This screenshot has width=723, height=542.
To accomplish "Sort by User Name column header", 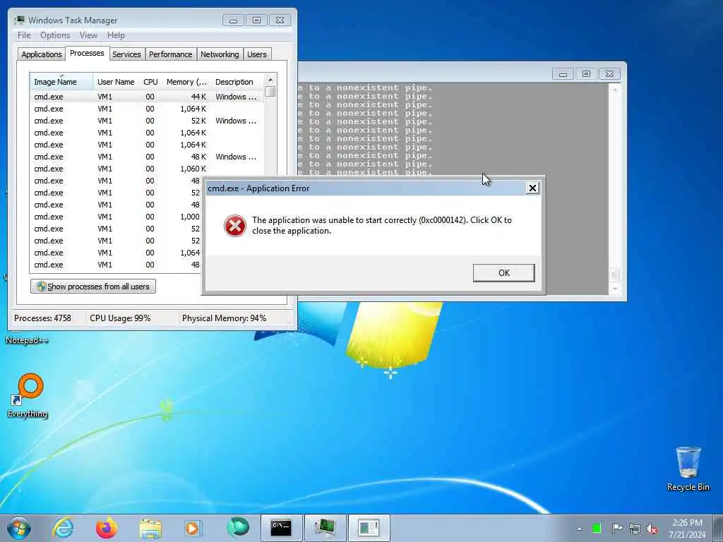I will (116, 82).
